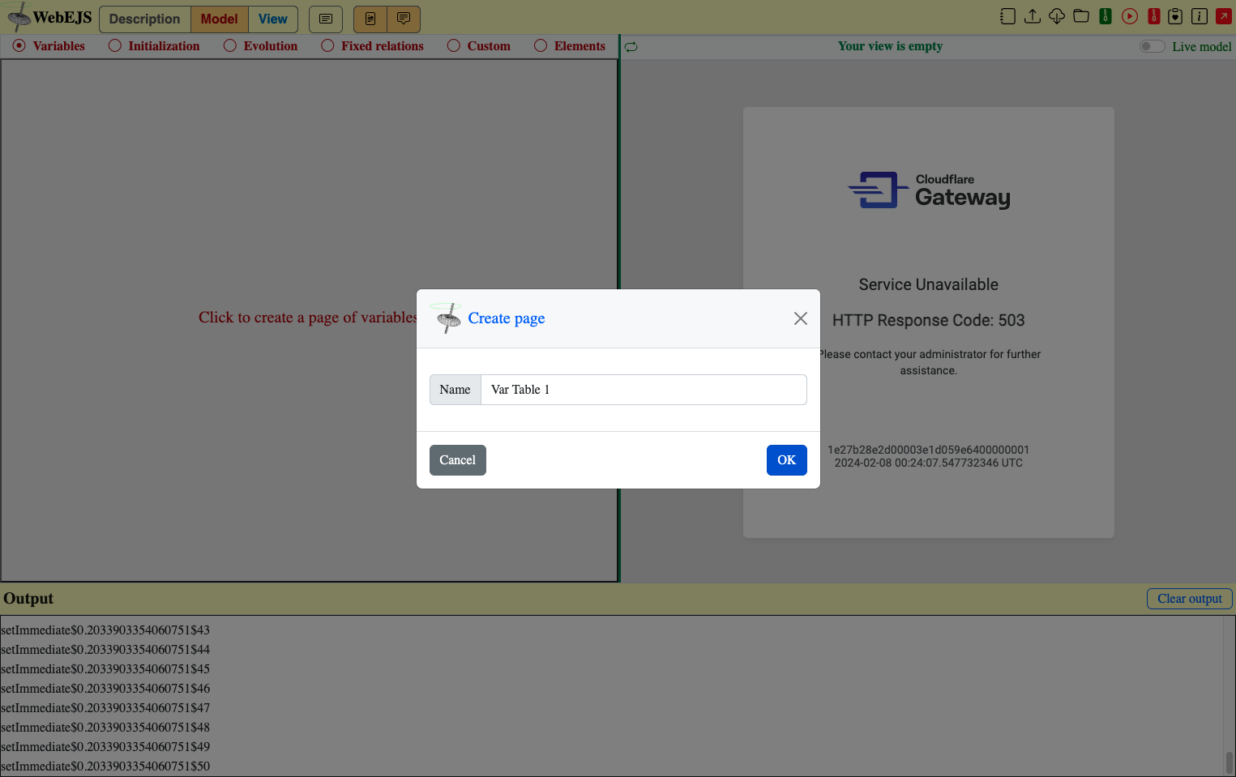
Task: Click the Clear output button
Action: [x=1190, y=599]
